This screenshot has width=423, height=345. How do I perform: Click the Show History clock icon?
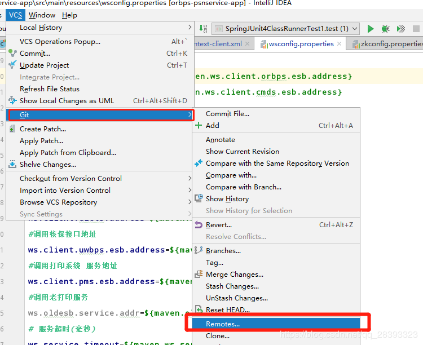tap(198, 199)
